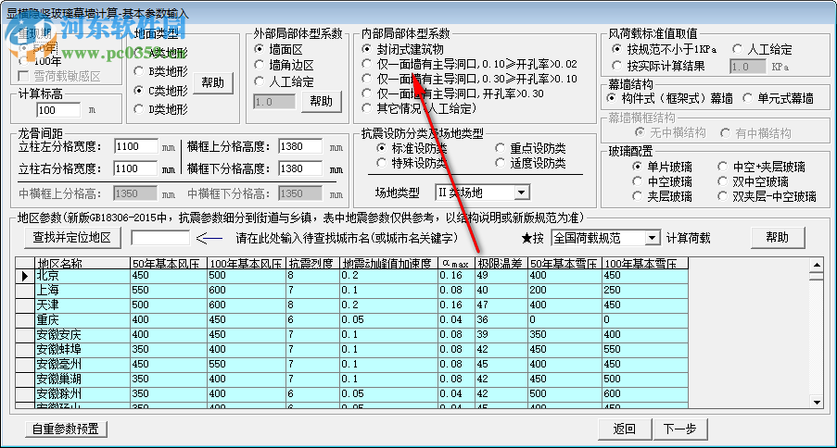Select opening ratio 0.30≥开孔率>0.10 option
The width and height of the screenshot is (837, 448).
pyautogui.click(x=470, y=79)
